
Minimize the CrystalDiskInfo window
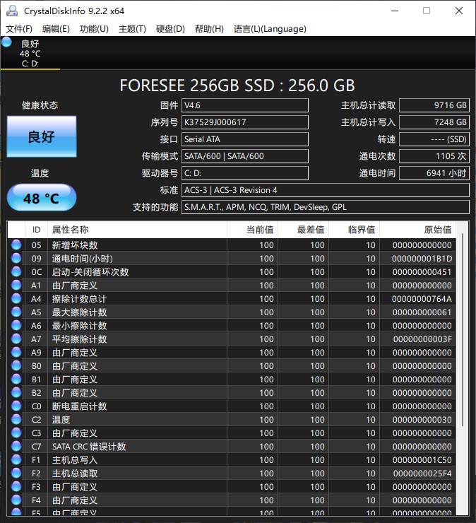395,11
